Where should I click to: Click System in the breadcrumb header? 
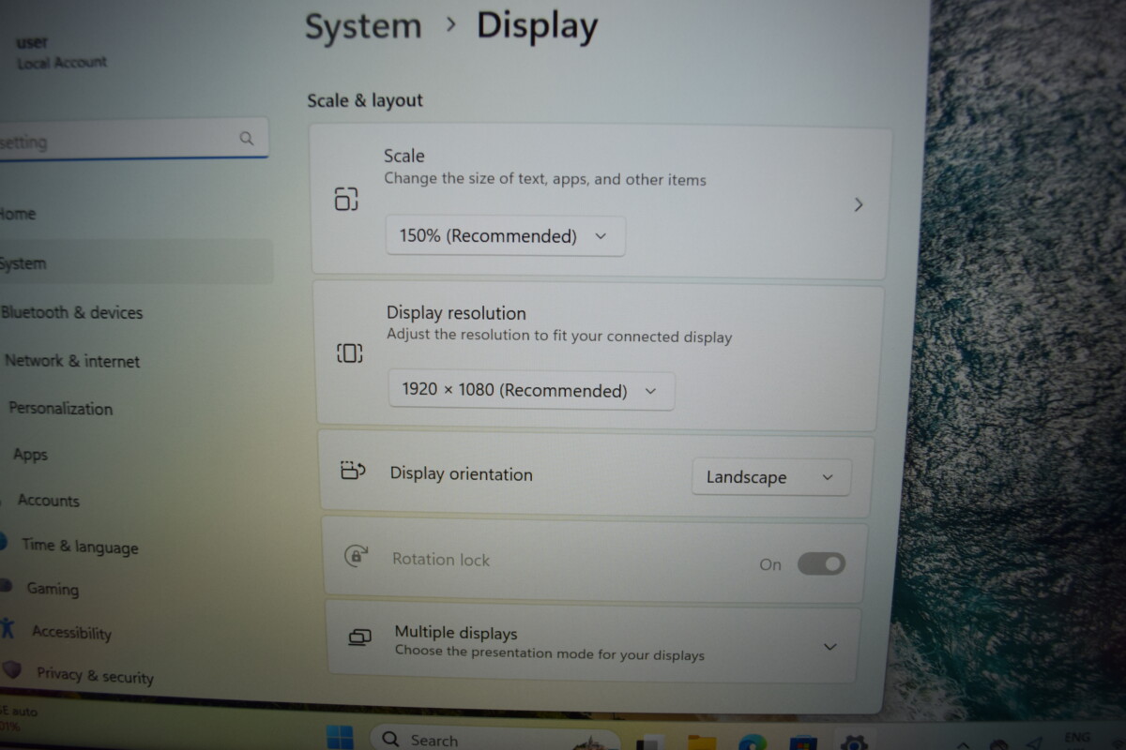pos(363,25)
